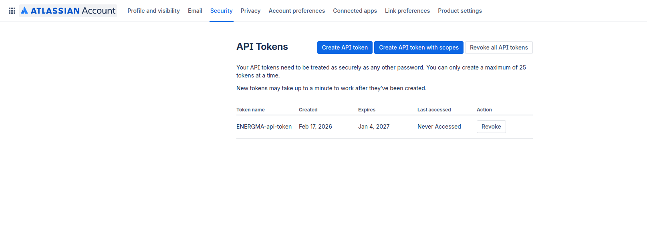
Task: Click the Token name column header
Action: (250, 110)
